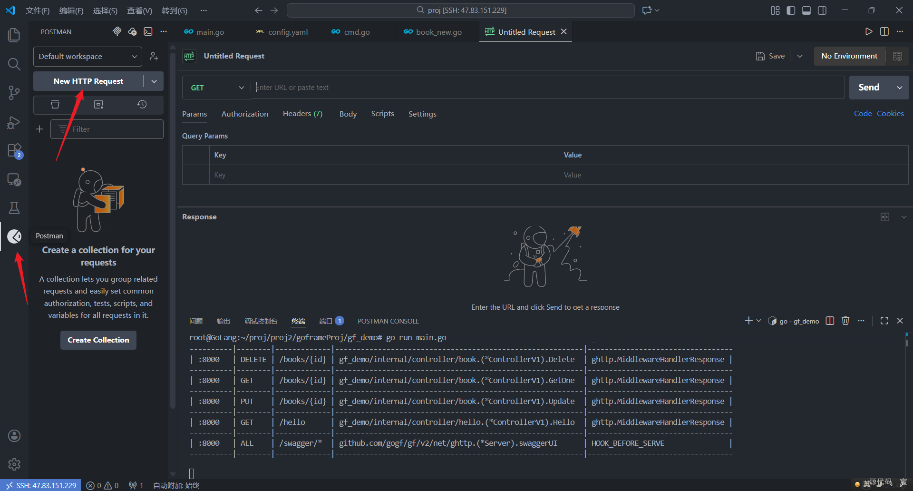Open the Cookies link

click(x=890, y=114)
